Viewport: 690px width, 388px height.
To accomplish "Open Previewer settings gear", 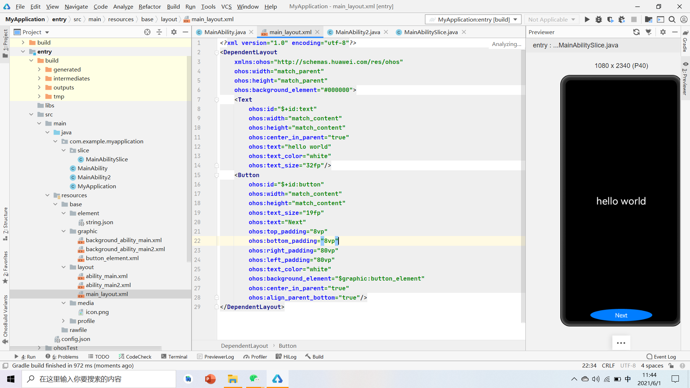I will pos(663,32).
